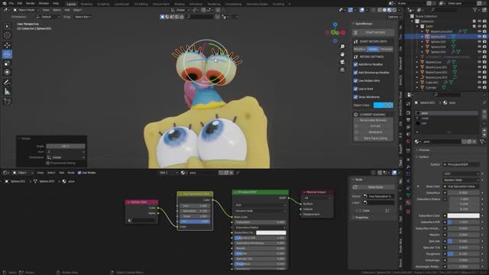Image resolution: width=489 pixels, height=275 pixels.
Task: Open the Object Mode dropdown in viewport header
Action: (25, 10)
